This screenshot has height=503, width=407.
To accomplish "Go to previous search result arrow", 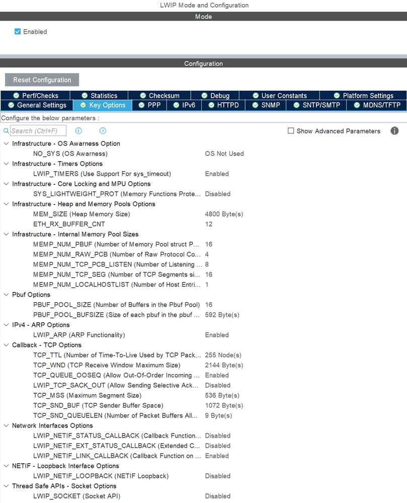I will (x=78, y=131).
